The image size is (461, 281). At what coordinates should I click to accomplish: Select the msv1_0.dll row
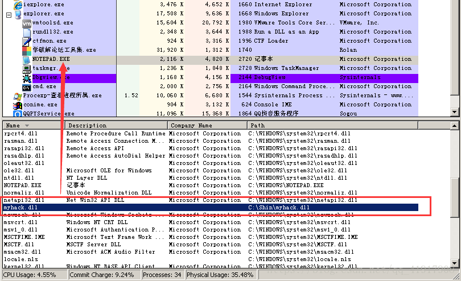pos(210,230)
